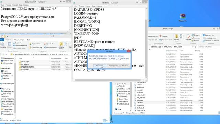The width and height of the screenshot is (220, 124).
Task: Open Копировать в dropdown in 4.0 Explorer
Action: point(36,48)
